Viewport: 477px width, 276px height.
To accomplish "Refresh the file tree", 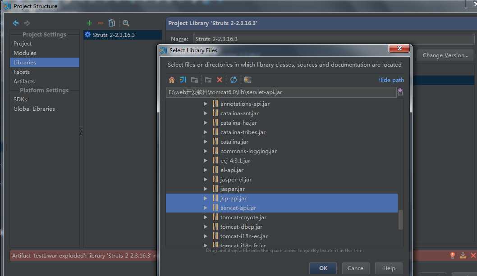I will click(x=234, y=80).
